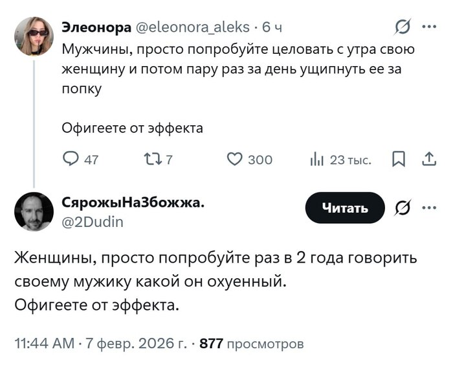Screen dimensions: 453x369
Task: Open the @2Dudin handle link
Action: pyautogui.click(x=92, y=222)
